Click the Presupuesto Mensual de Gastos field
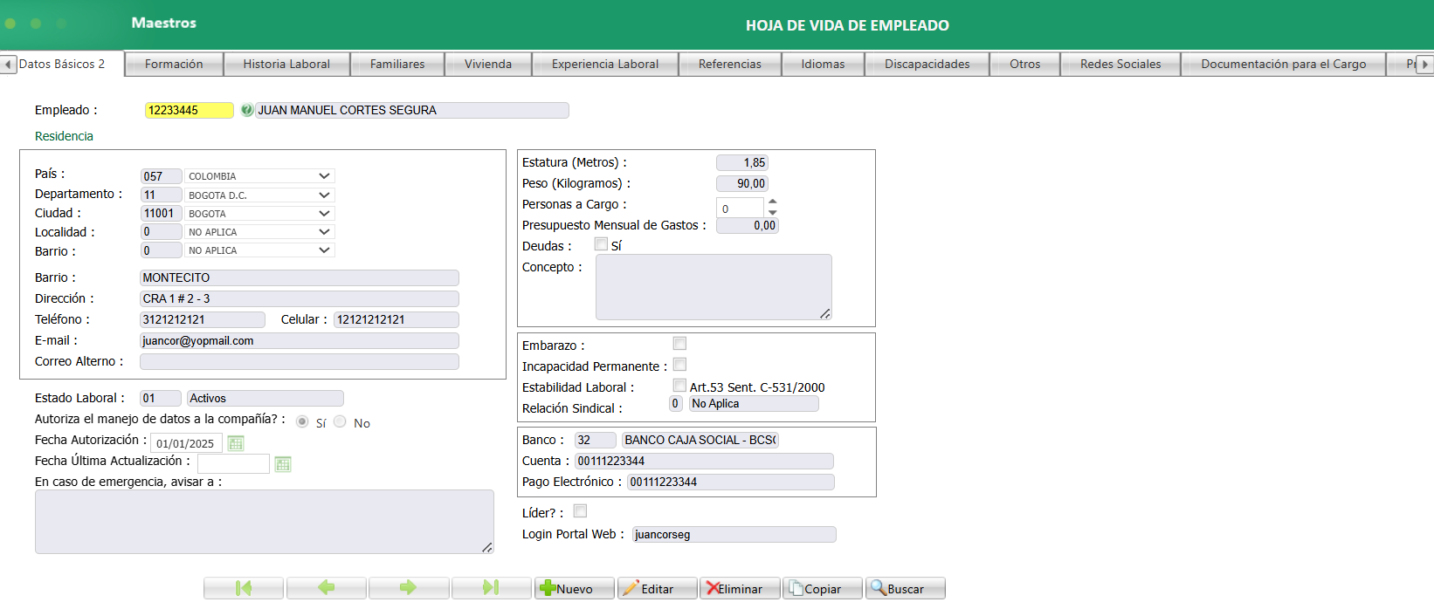 tap(748, 225)
